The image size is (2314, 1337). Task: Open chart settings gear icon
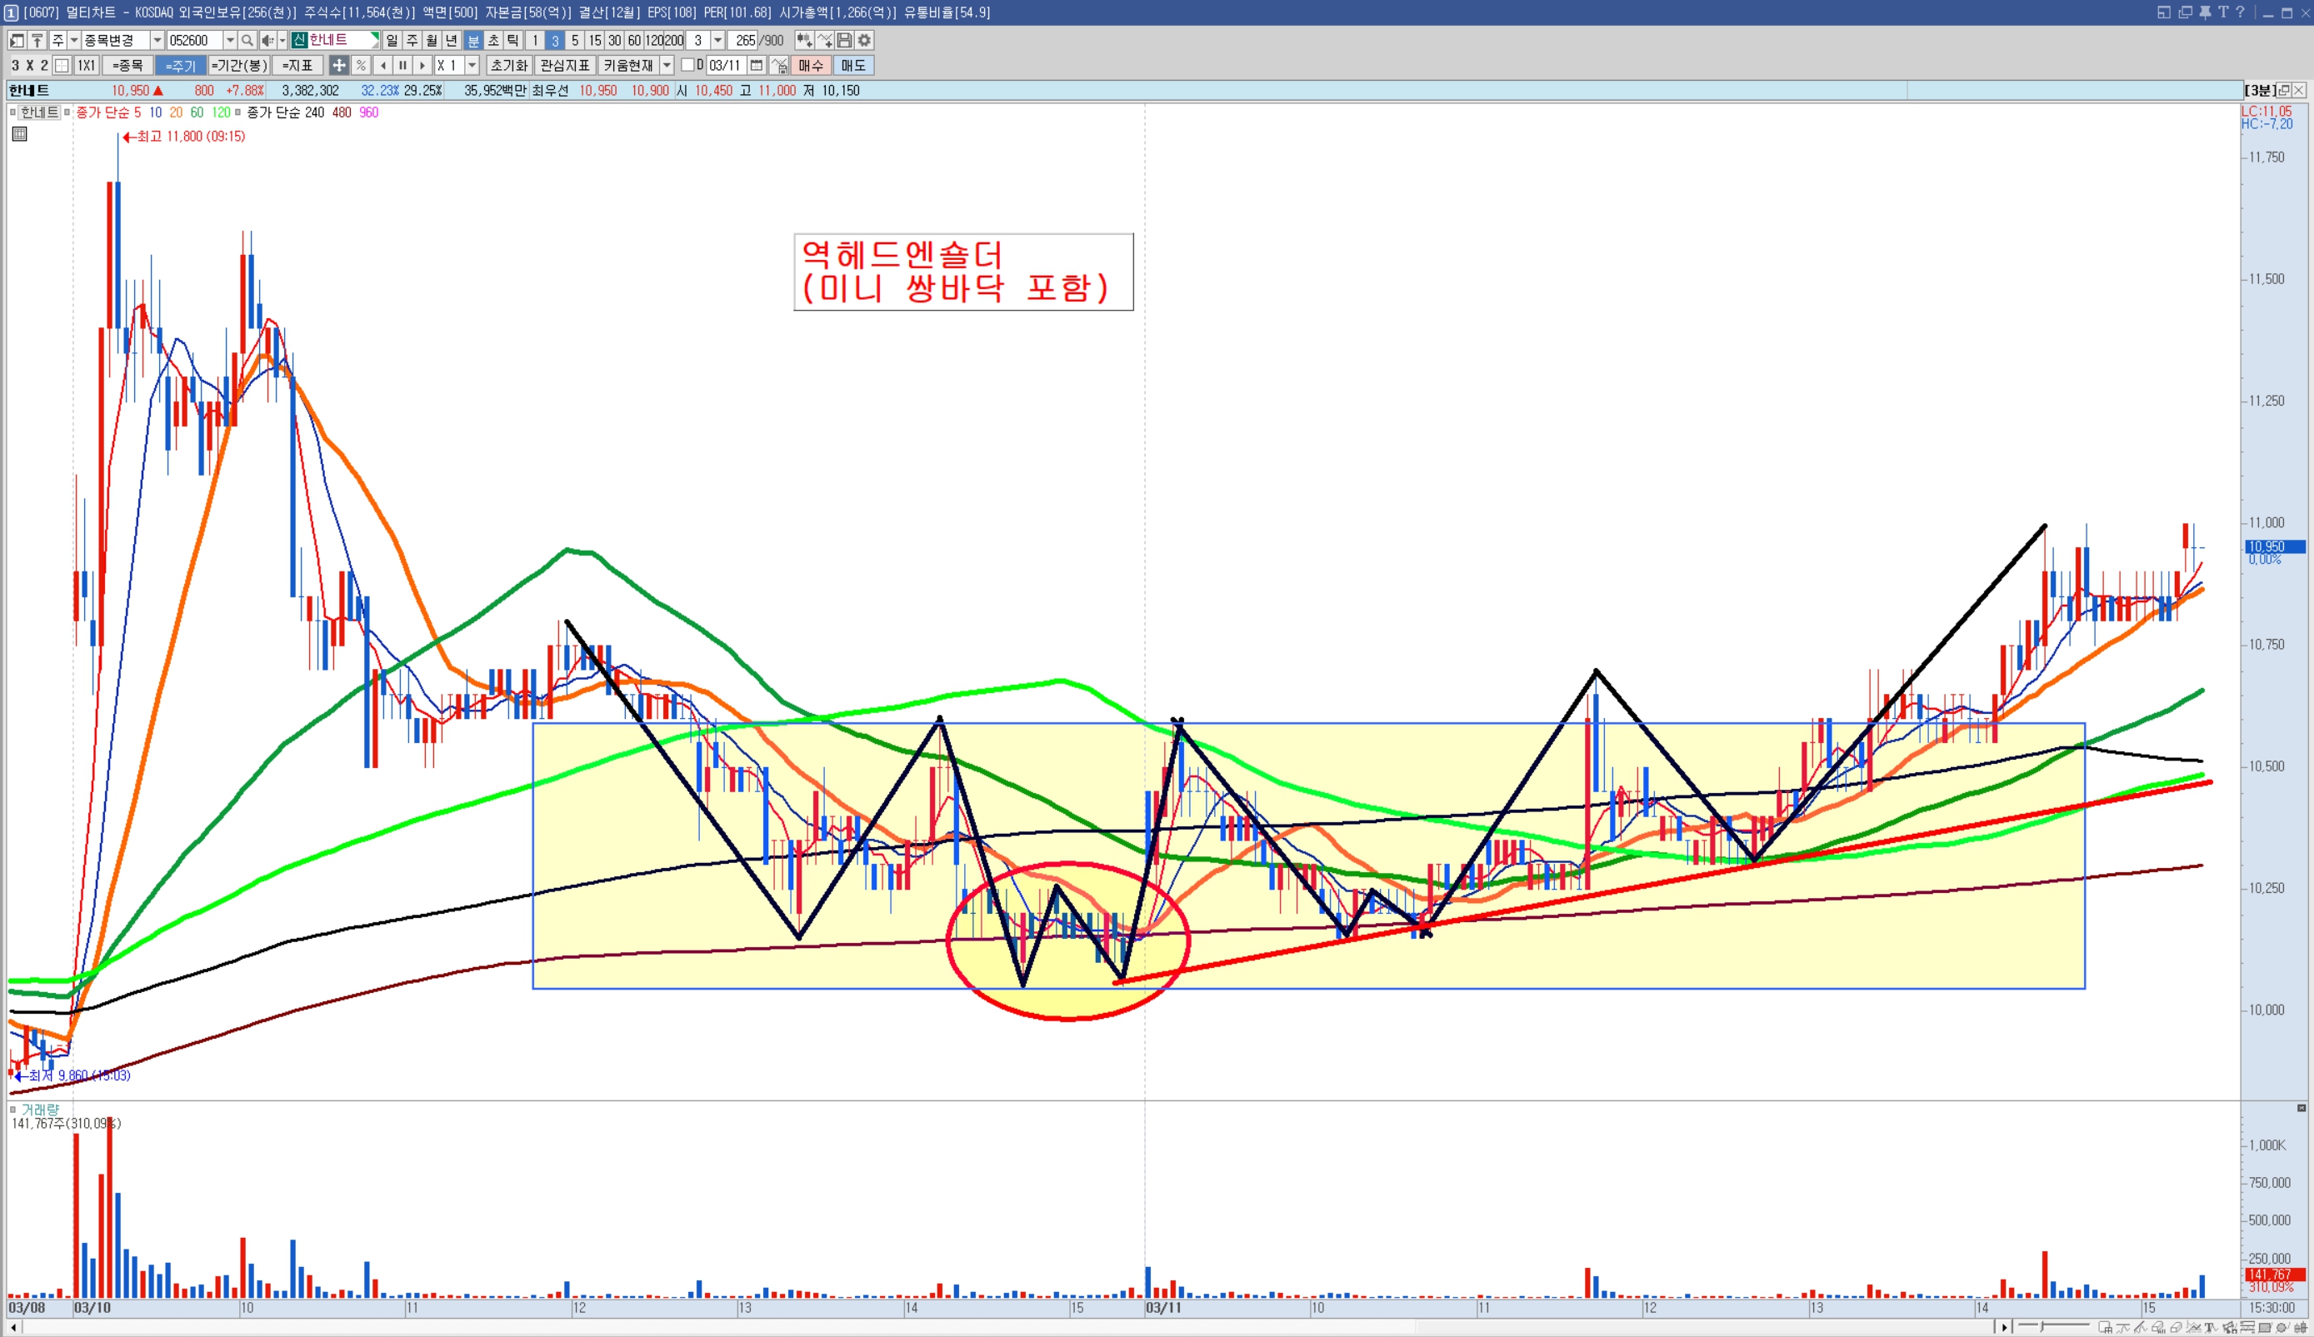tap(864, 41)
